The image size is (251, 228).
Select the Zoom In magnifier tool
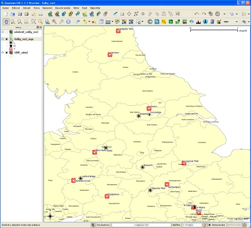[13, 22]
